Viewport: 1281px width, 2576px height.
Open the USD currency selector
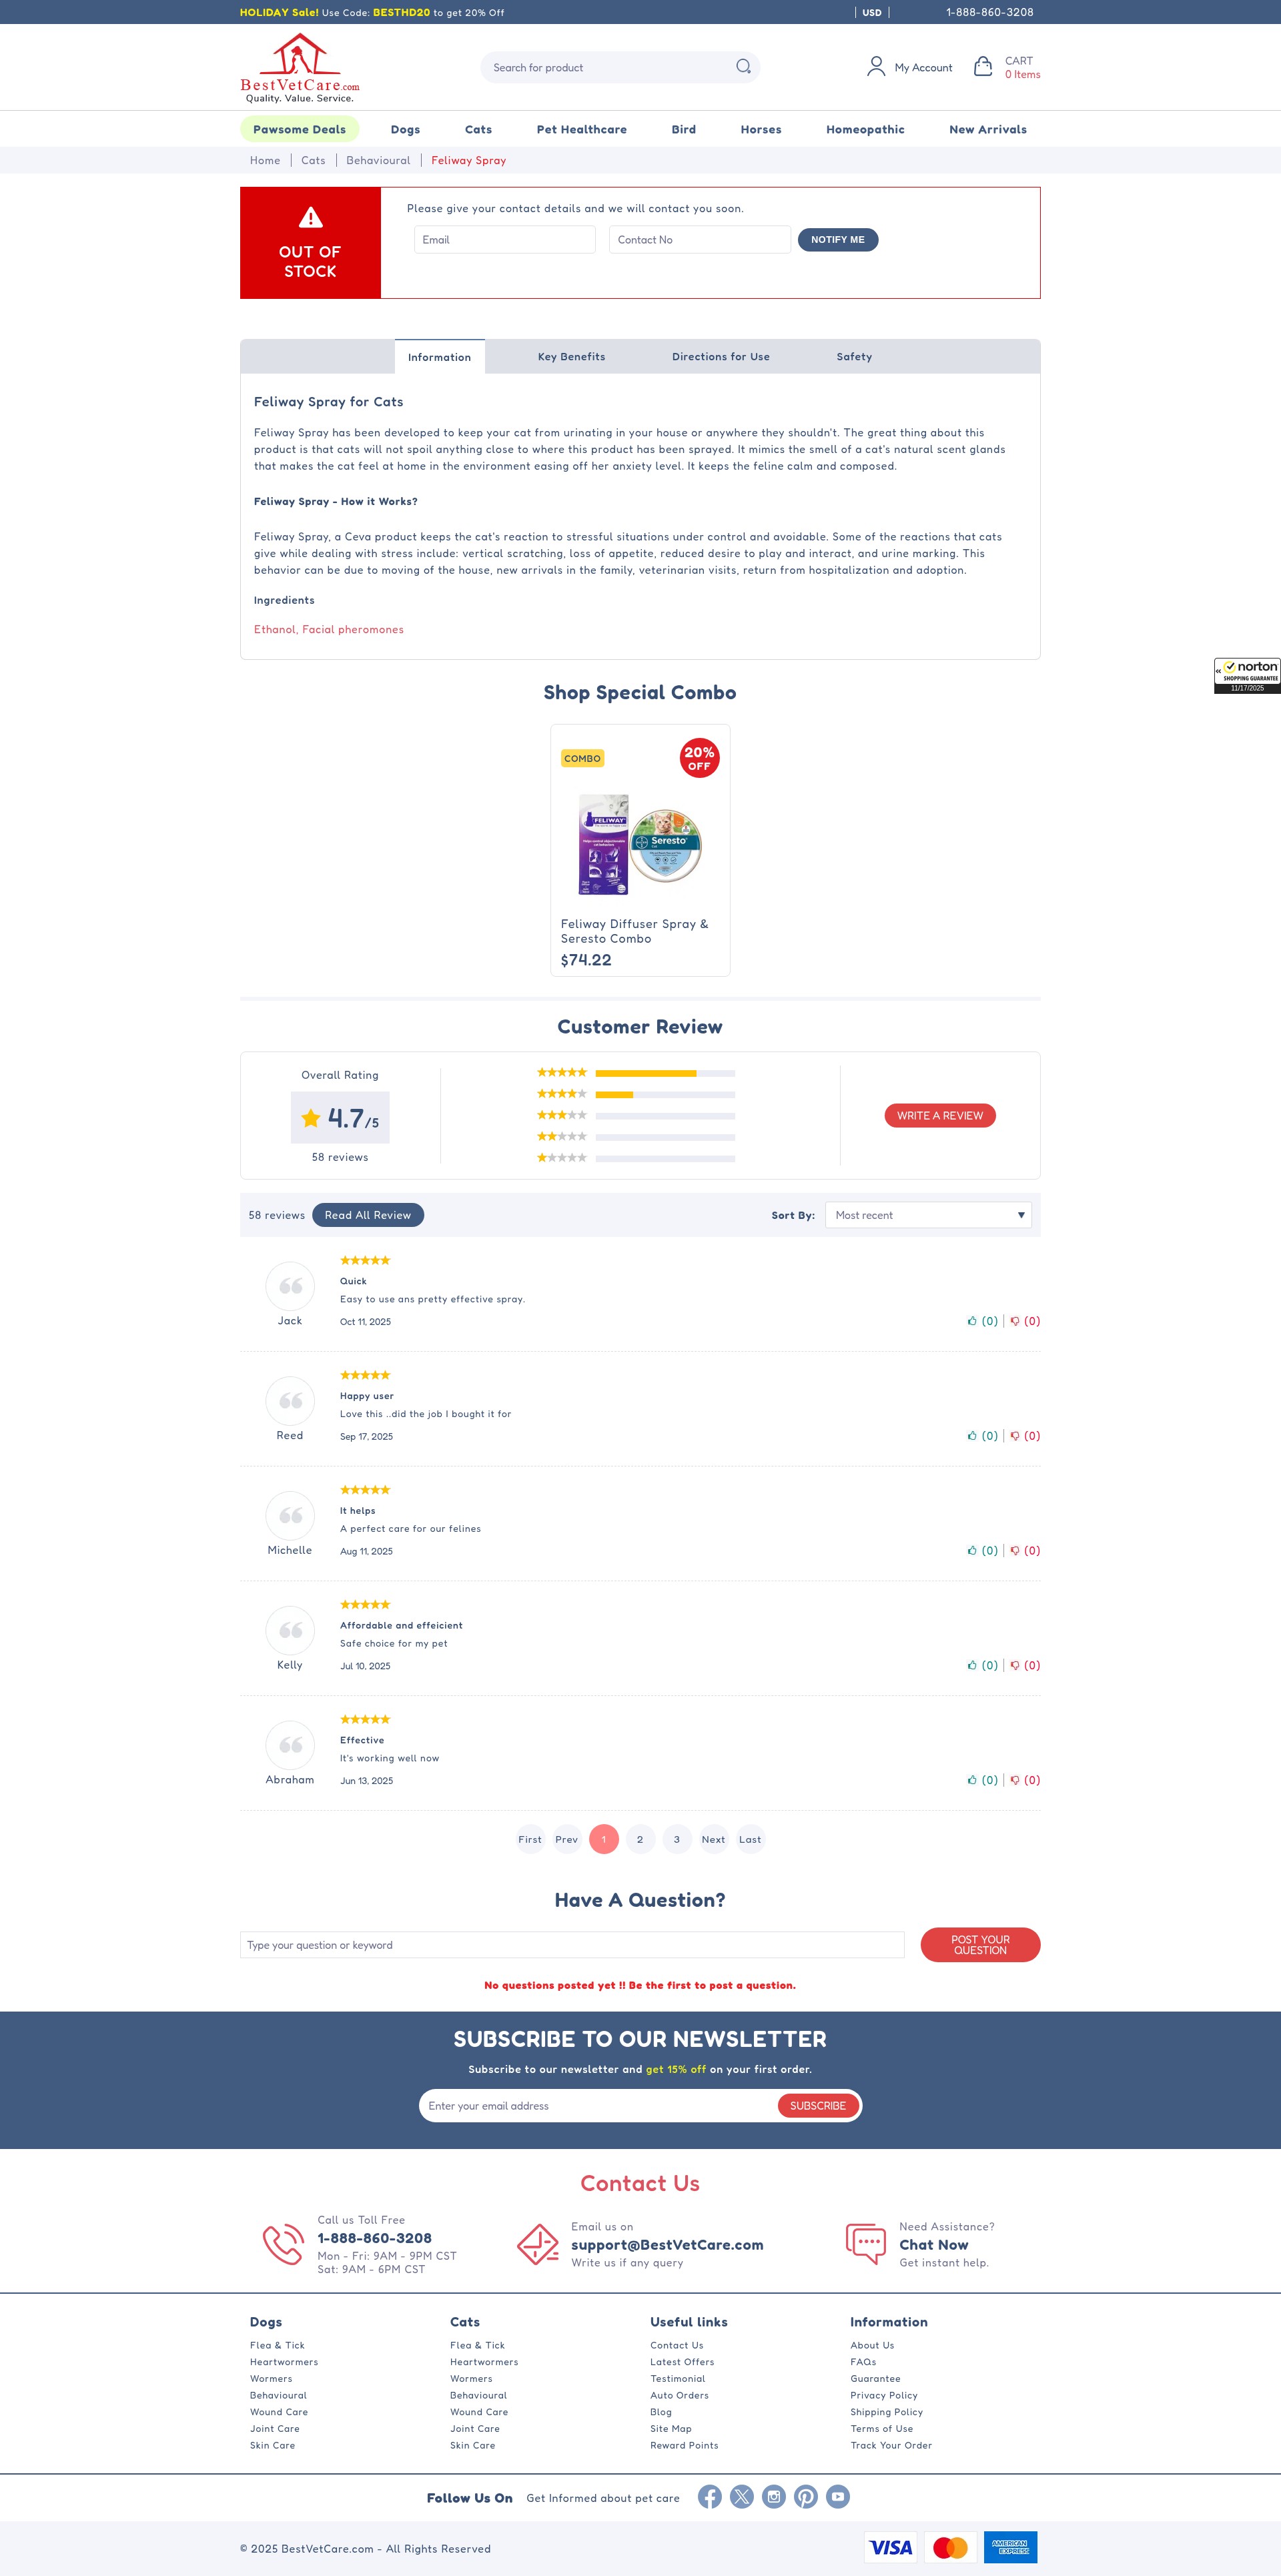[872, 13]
